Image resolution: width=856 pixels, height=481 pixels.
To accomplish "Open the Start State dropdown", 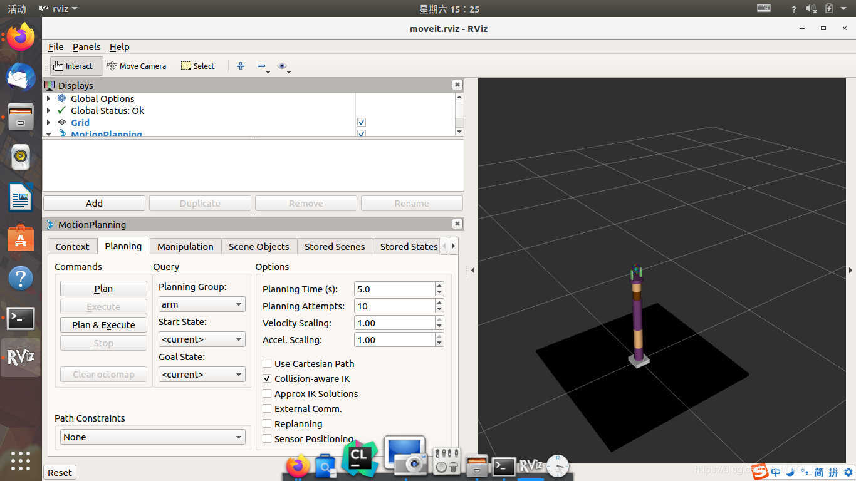I will pyautogui.click(x=201, y=339).
